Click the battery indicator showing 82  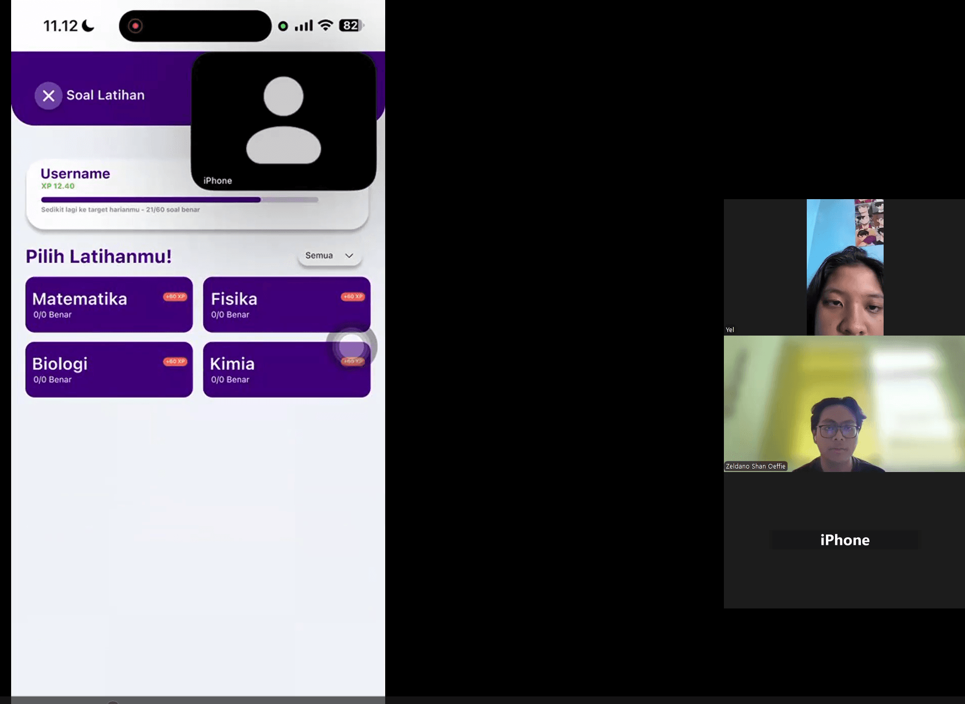tap(352, 25)
